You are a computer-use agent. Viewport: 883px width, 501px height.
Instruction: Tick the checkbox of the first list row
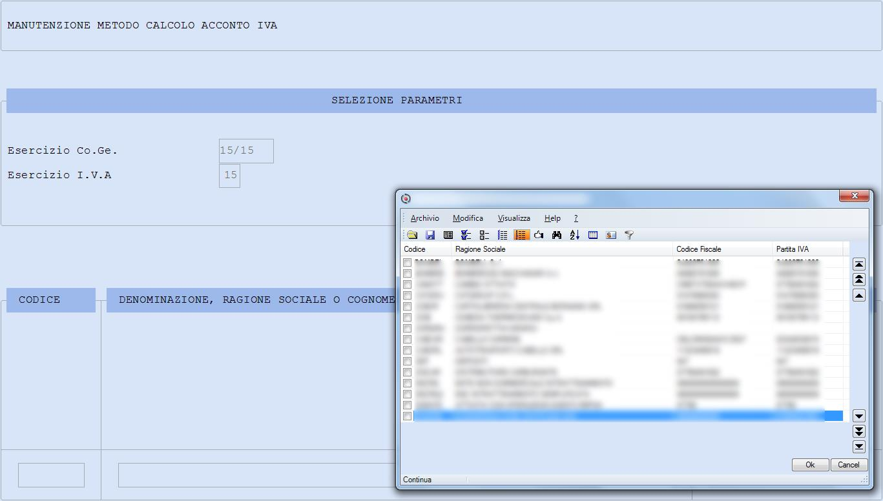point(407,263)
